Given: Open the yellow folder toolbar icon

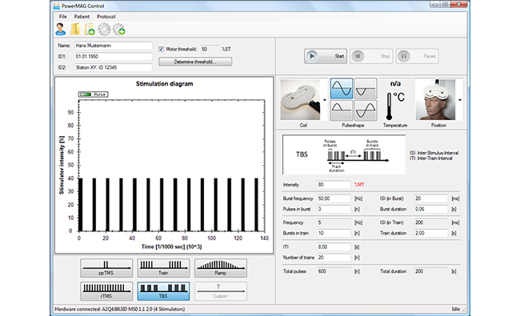Looking at the screenshot, I should (75, 29).
